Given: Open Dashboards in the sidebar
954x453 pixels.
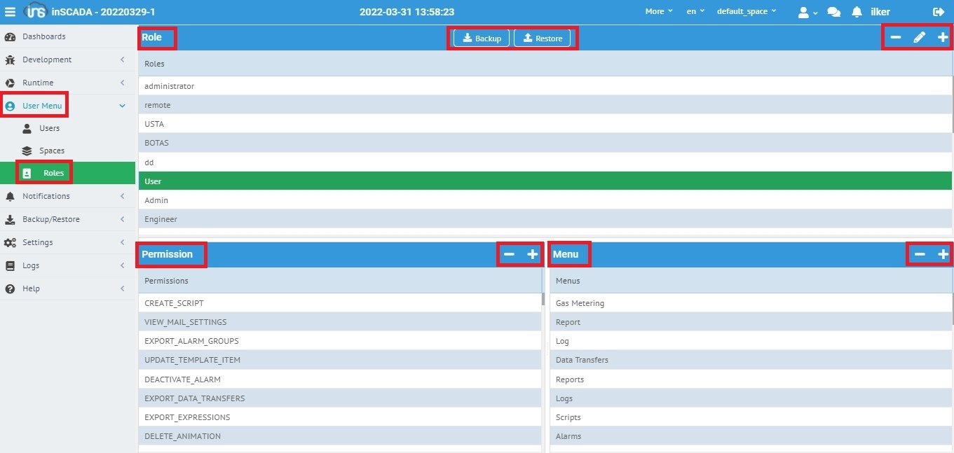Looking at the screenshot, I should [43, 36].
